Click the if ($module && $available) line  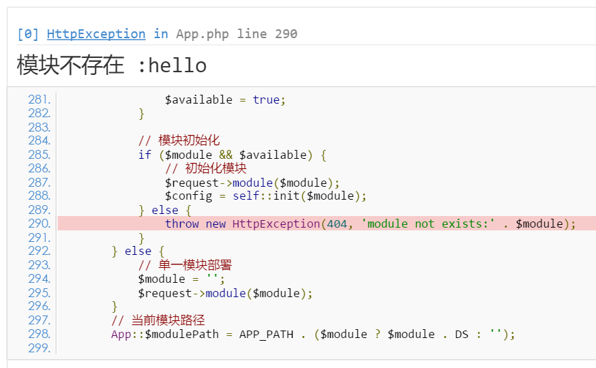[233, 155]
